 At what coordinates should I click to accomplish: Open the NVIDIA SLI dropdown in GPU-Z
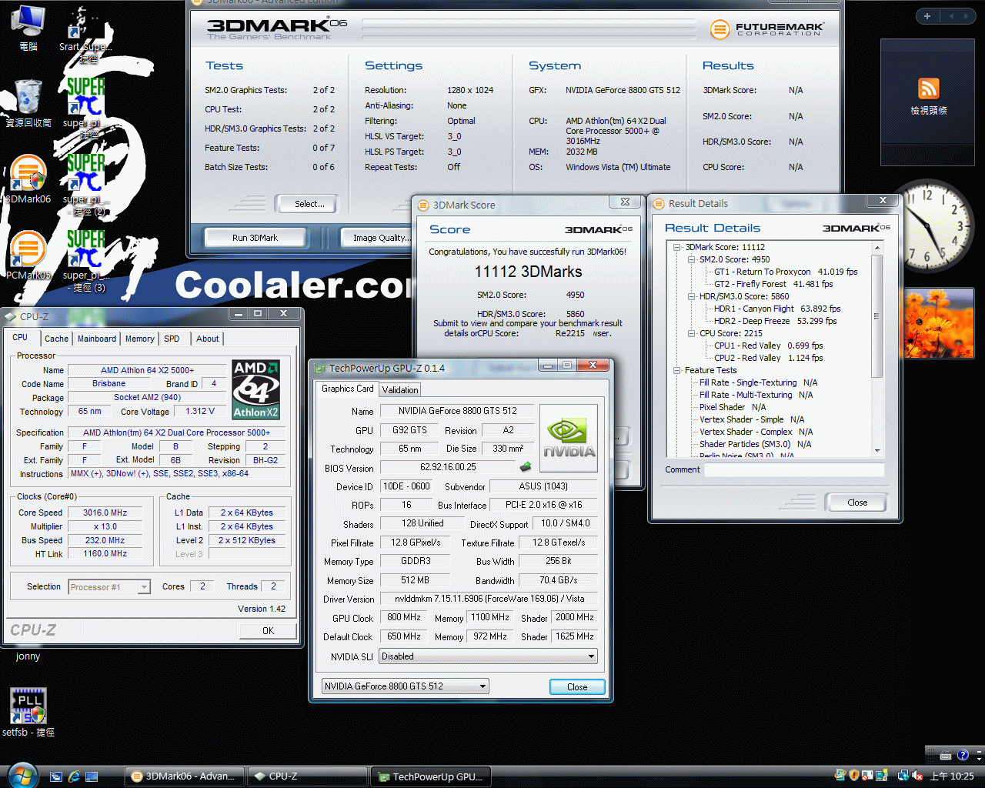[488, 656]
